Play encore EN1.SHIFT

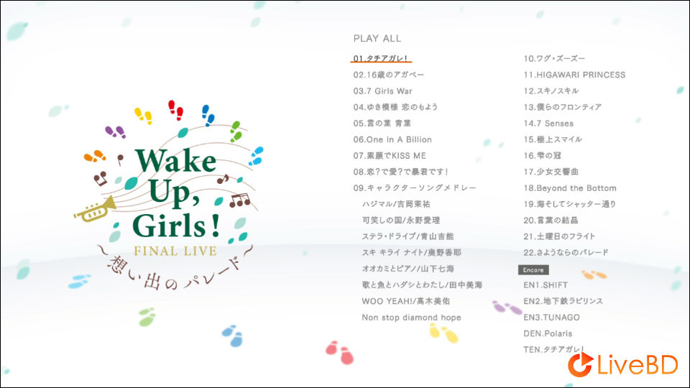(546, 285)
